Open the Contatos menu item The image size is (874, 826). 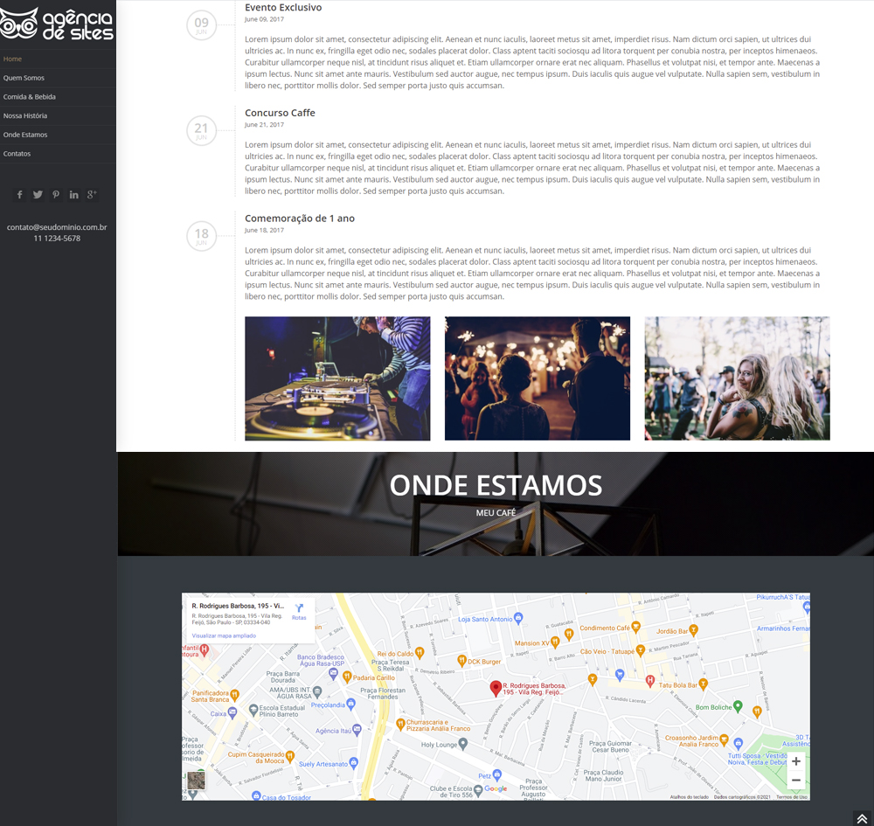tap(17, 154)
